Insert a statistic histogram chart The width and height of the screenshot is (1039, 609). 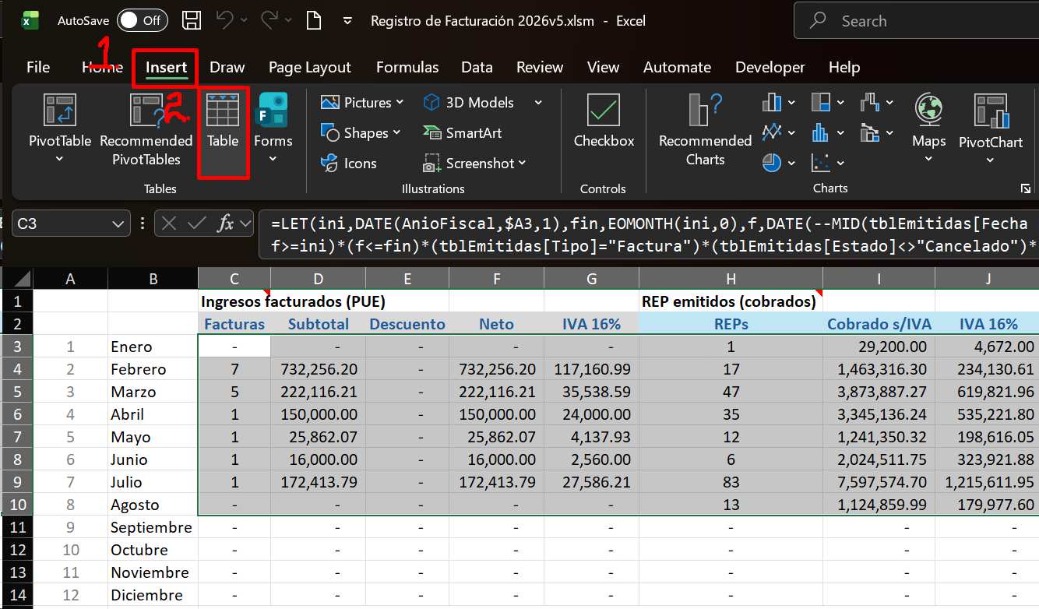pos(821,132)
